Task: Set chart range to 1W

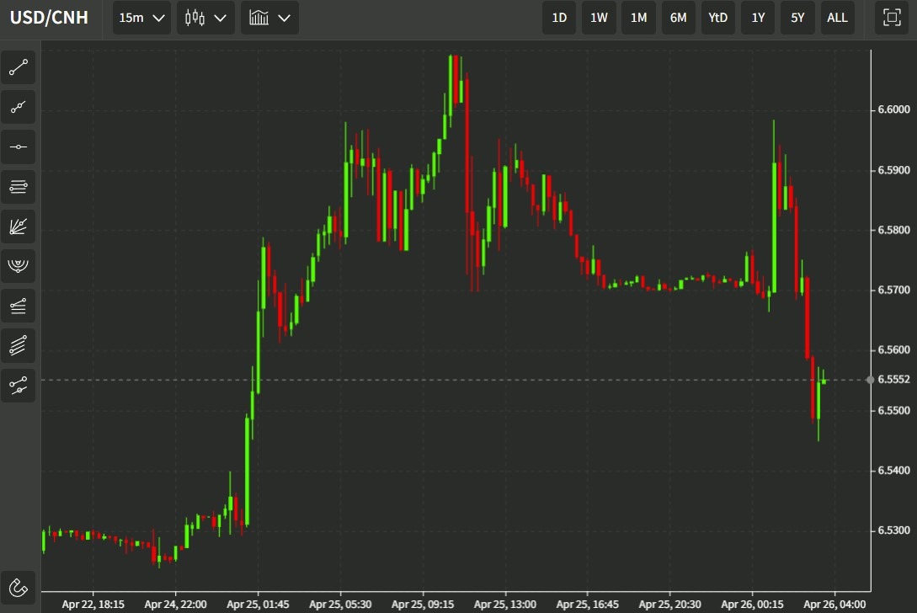Action: click(x=599, y=18)
